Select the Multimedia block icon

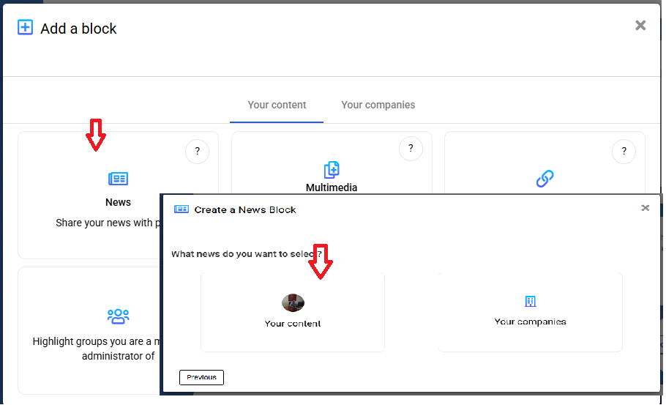332,170
